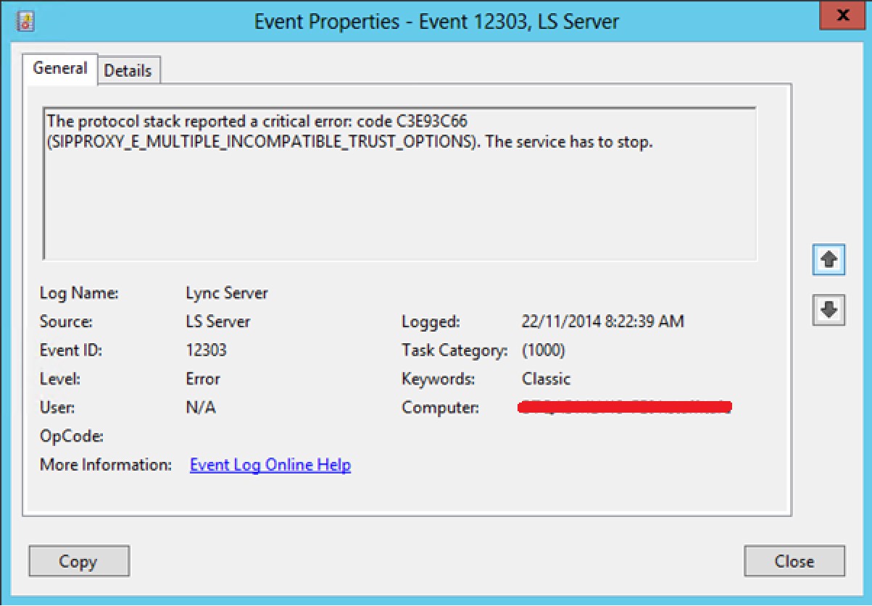Go to previous event with up arrow

[829, 260]
